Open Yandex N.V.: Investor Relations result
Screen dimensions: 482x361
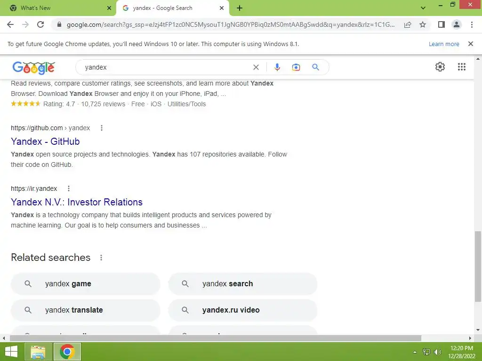click(77, 202)
